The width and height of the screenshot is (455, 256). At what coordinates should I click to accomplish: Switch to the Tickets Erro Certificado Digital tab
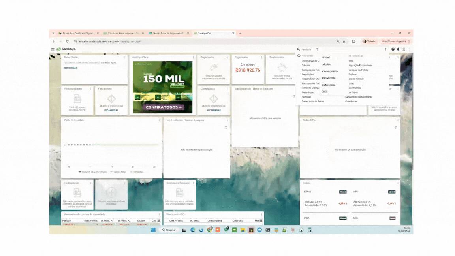[77, 33]
